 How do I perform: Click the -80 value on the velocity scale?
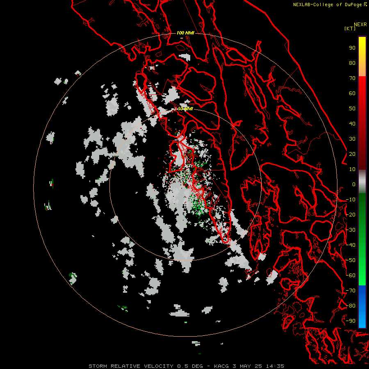(x=351, y=306)
